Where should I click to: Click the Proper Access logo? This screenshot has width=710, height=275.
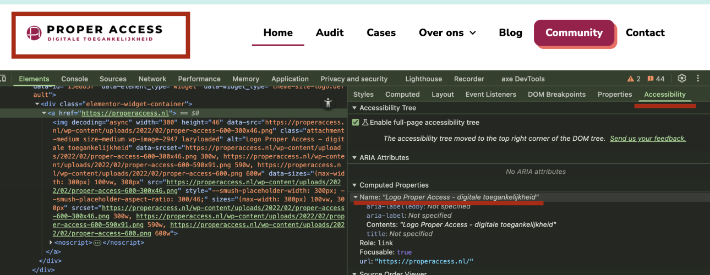[x=94, y=33]
